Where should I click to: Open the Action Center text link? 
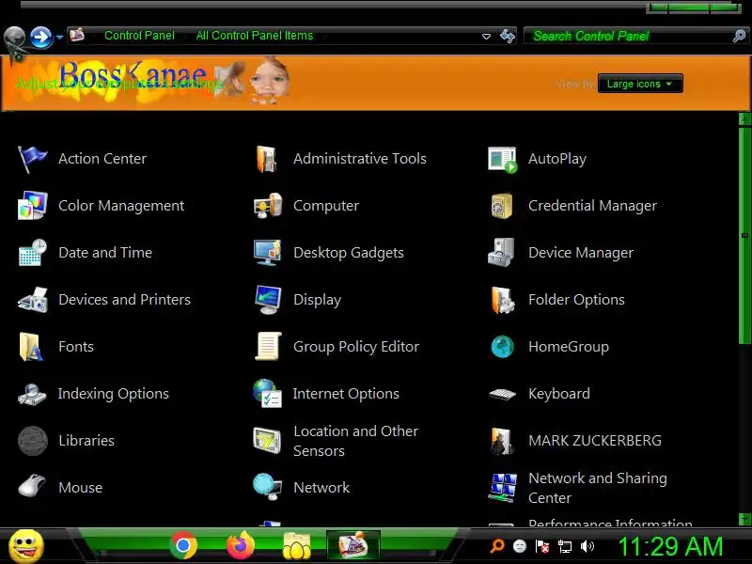(x=102, y=159)
